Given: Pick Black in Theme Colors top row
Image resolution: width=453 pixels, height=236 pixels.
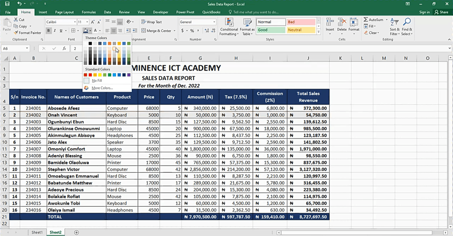Looking at the screenshot, I should 91,43.
